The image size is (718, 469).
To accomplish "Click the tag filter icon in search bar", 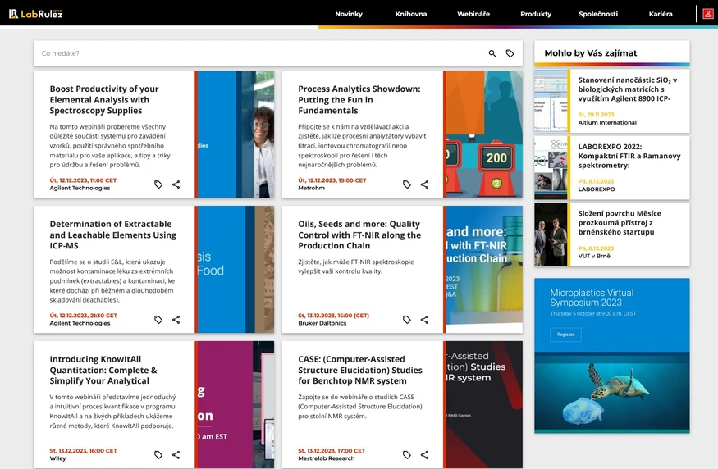I will [510, 53].
